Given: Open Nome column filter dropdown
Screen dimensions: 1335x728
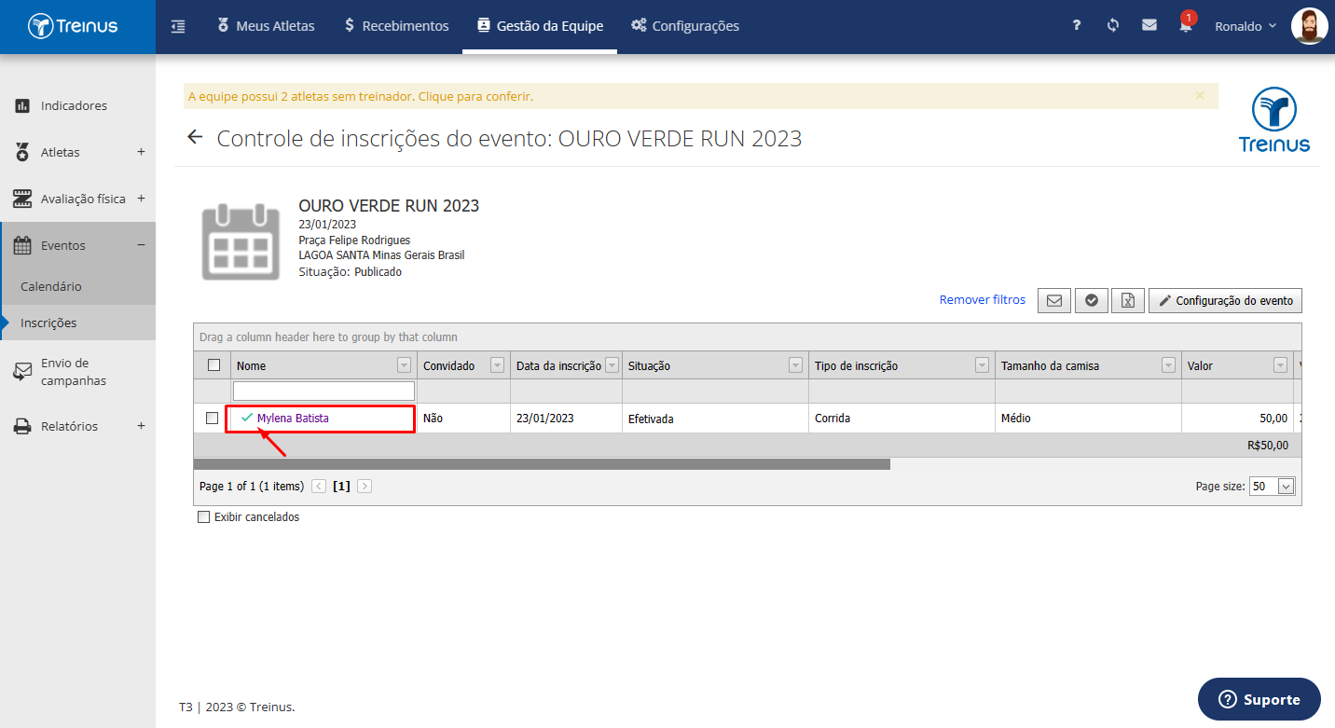Looking at the screenshot, I should (404, 365).
